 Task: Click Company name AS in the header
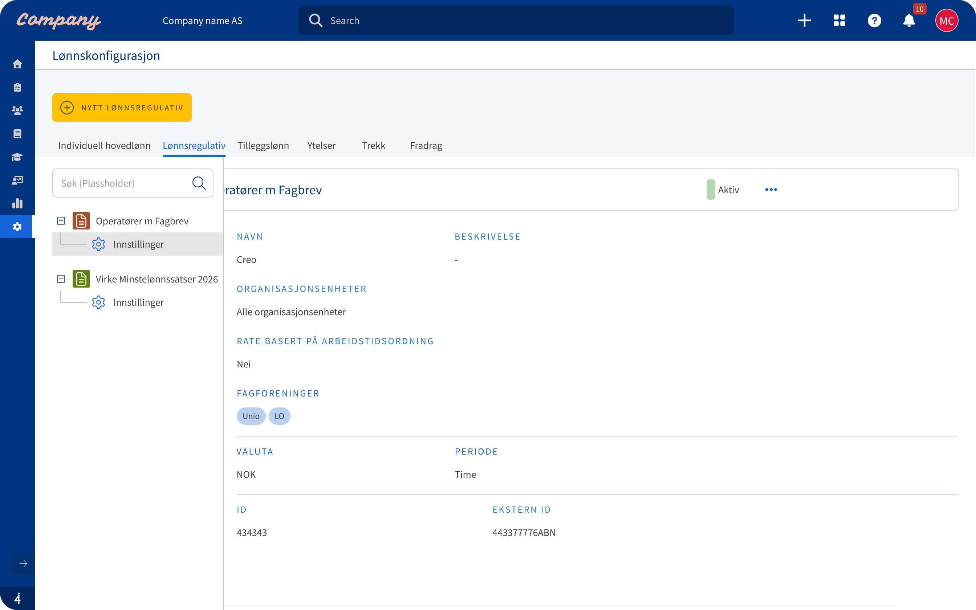pyautogui.click(x=203, y=21)
